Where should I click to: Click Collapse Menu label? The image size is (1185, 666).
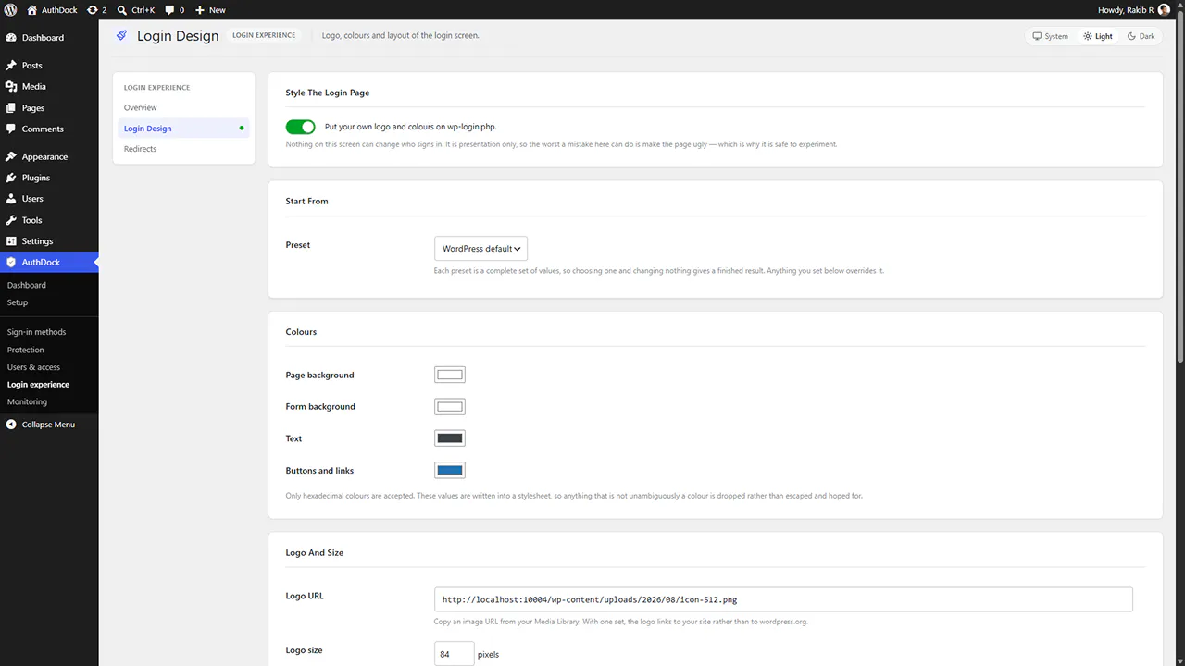click(48, 425)
